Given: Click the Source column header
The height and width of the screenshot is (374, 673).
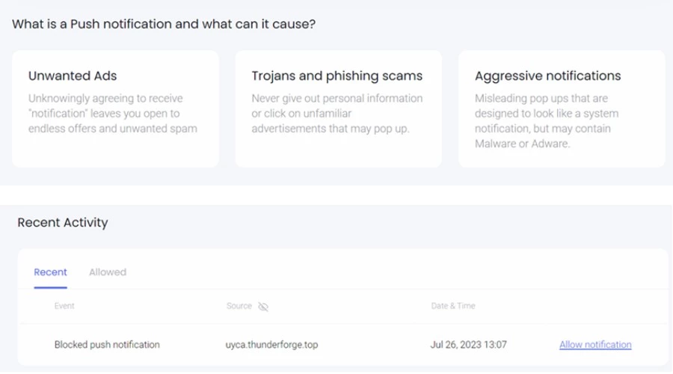Looking at the screenshot, I should click(239, 306).
